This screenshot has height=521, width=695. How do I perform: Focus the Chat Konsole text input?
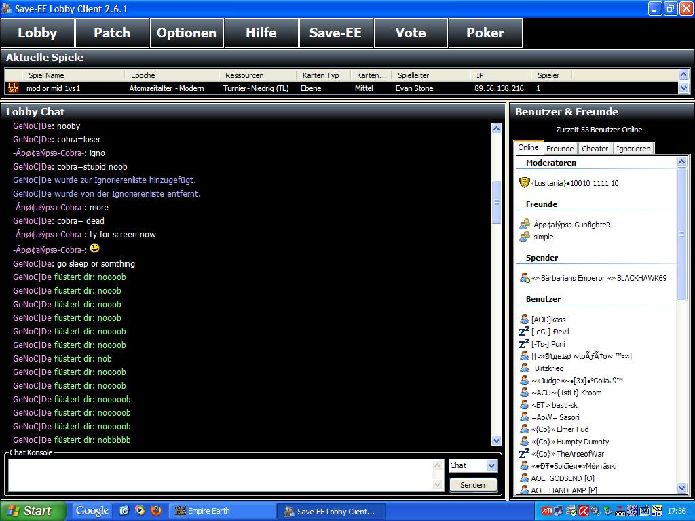pos(220,474)
